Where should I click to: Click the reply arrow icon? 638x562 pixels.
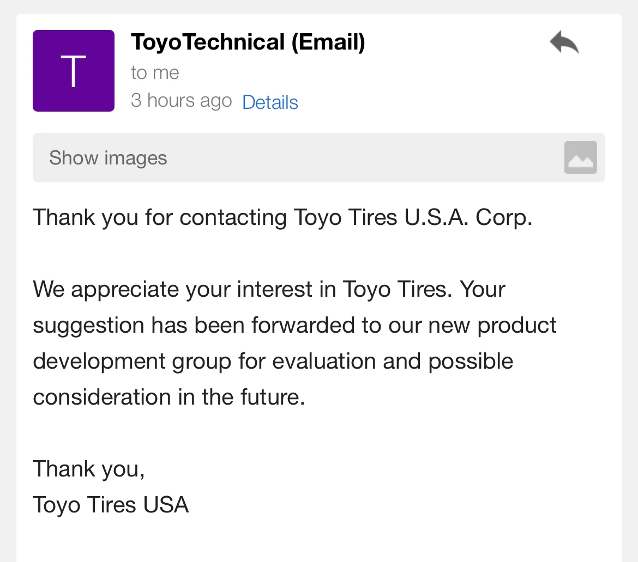pyautogui.click(x=564, y=42)
